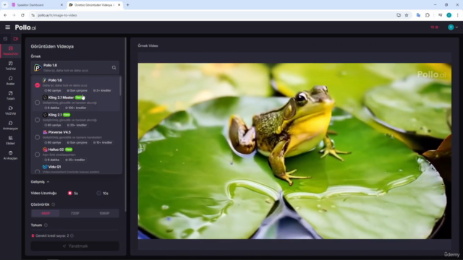Click 'Görüntüden Videoya' panel heading

[52, 46]
